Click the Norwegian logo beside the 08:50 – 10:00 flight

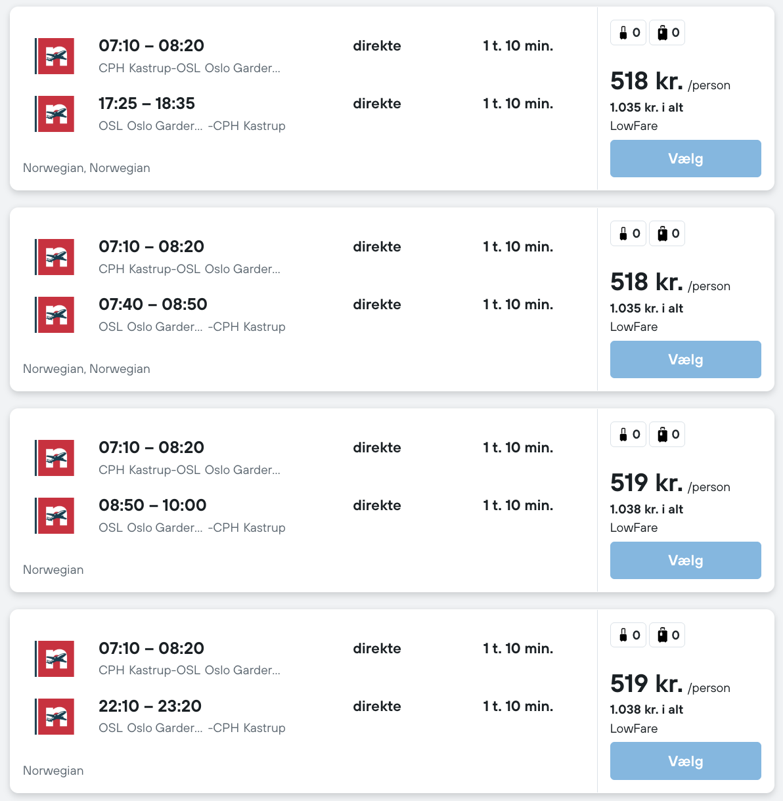point(55,515)
